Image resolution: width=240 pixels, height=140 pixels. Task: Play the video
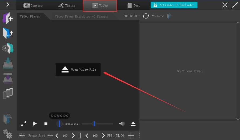click(35, 124)
